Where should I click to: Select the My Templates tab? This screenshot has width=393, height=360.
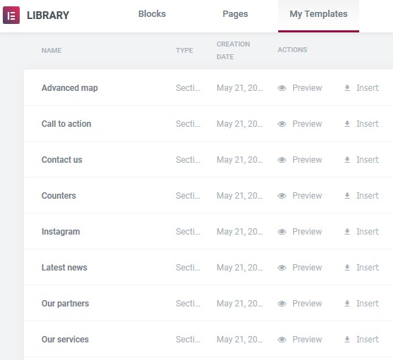(318, 14)
